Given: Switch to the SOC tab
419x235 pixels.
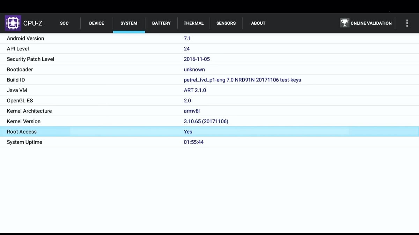Looking at the screenshot, I should [x=64, y=23].
